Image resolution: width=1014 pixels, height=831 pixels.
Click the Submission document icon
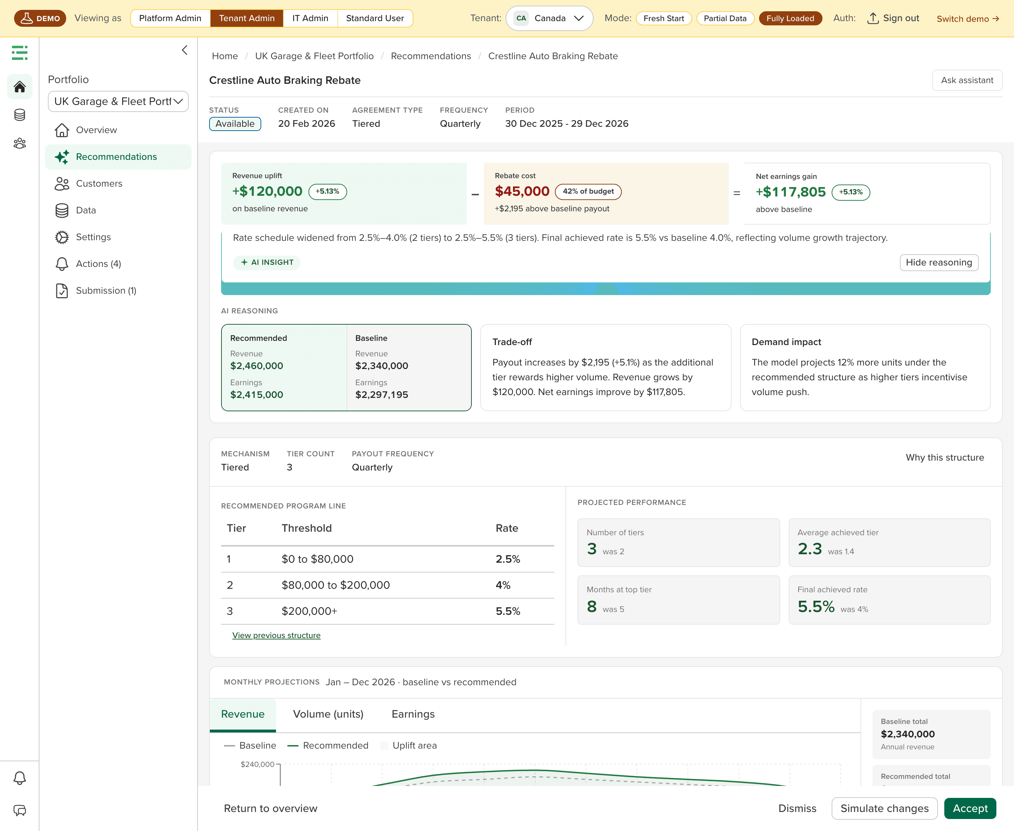point(62,290)
